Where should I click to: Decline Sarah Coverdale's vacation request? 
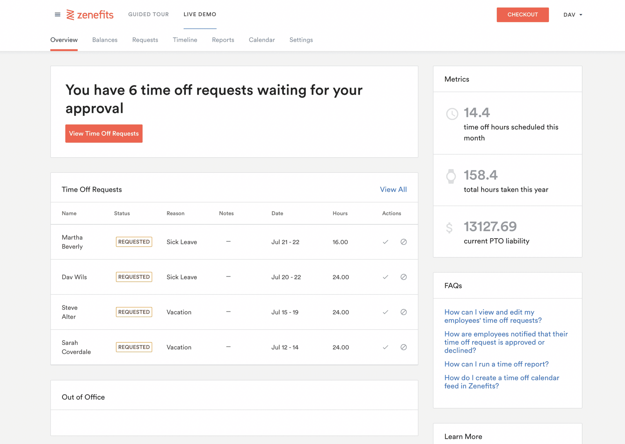pos(403,347)
